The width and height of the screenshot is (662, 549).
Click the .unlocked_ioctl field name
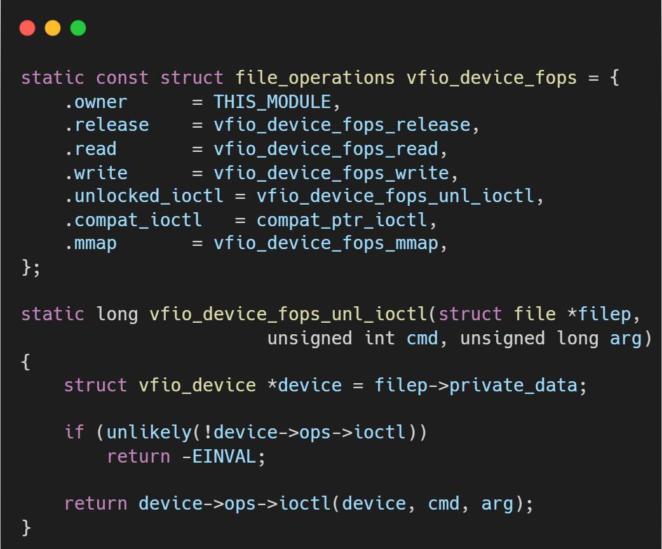coord(144,196)
